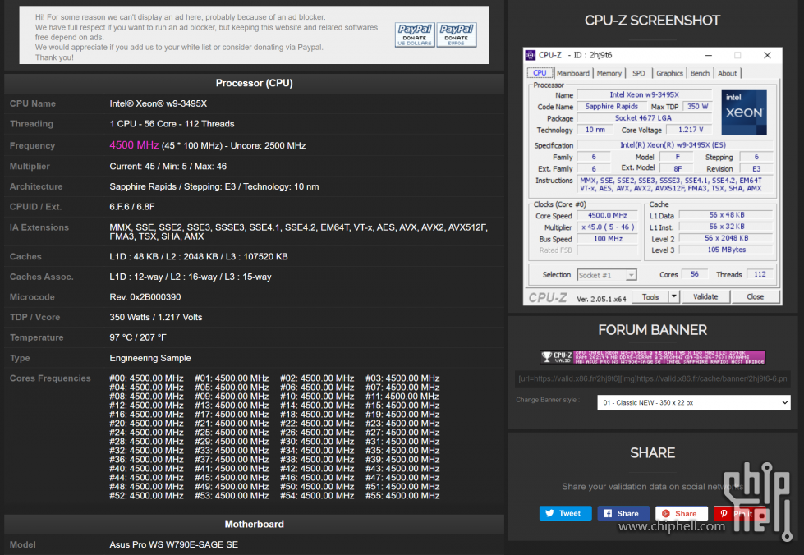
Task: Click the 'Processor (CPU)' section header
Action: (x=255, y=83)
